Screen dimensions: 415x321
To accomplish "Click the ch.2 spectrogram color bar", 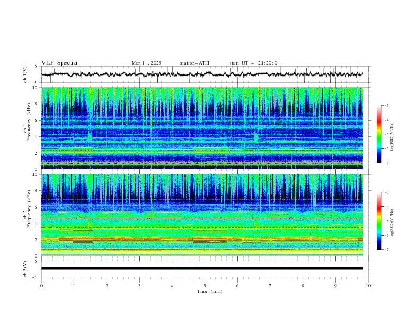I will [379, 221].
